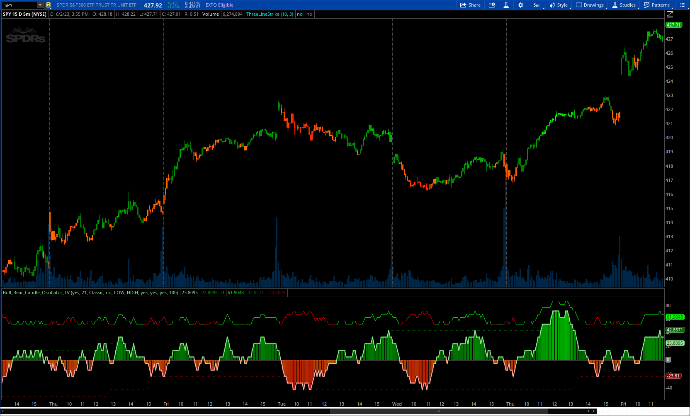This screenshot has width=690, height=416.
Task: Click the R: 0.51 range value
Action: [192, 14]
